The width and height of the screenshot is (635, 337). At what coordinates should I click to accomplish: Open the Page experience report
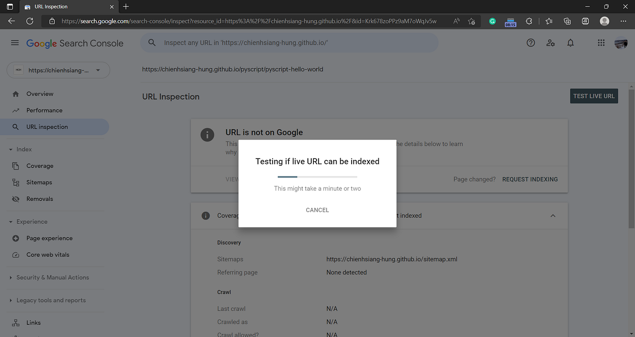coord(49,238)
